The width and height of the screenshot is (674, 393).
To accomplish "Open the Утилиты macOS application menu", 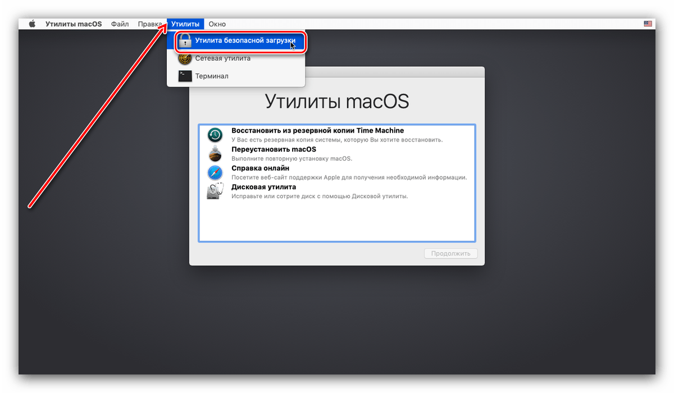I will [x=74, y=24].
